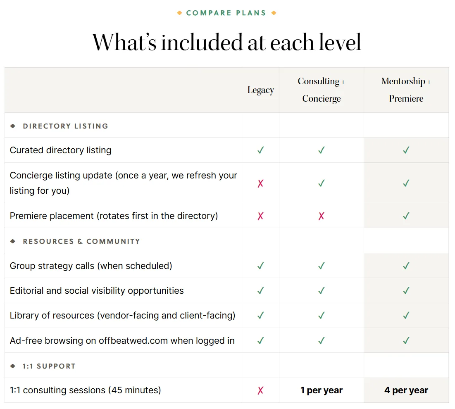Select the Consulting + Concierge column header
Viewport: 455px width, 409px height.
coord(322,90)
